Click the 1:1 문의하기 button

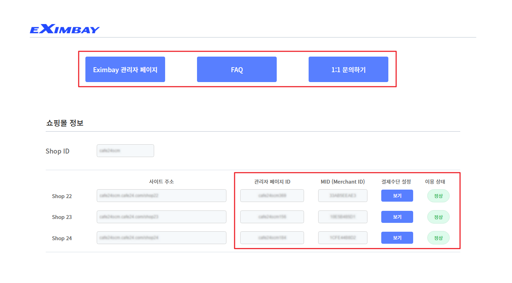pos(348,69)
